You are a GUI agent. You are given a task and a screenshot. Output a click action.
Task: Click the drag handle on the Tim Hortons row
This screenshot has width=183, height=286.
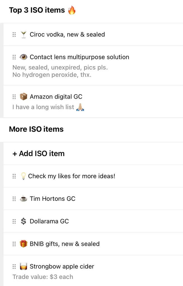[x=14, y=199]
